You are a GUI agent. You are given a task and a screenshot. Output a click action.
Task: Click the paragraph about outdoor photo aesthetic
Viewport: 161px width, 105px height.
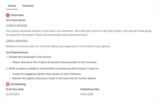pyautogui.click(x=78, y=33)
